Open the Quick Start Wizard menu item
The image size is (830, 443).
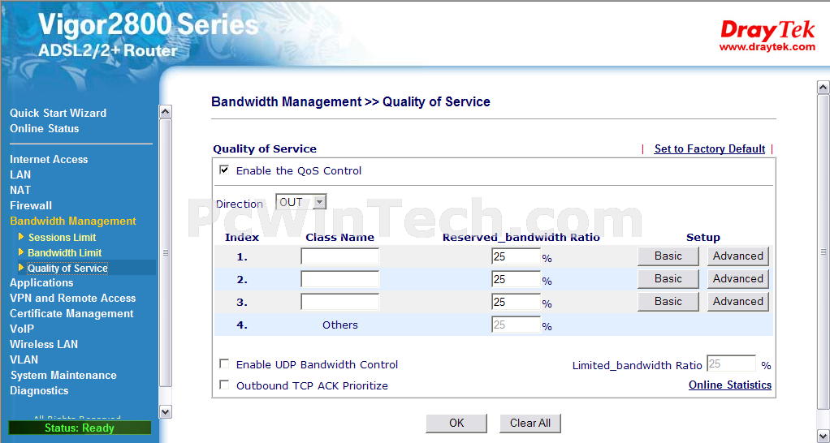[x=58, y=113]
